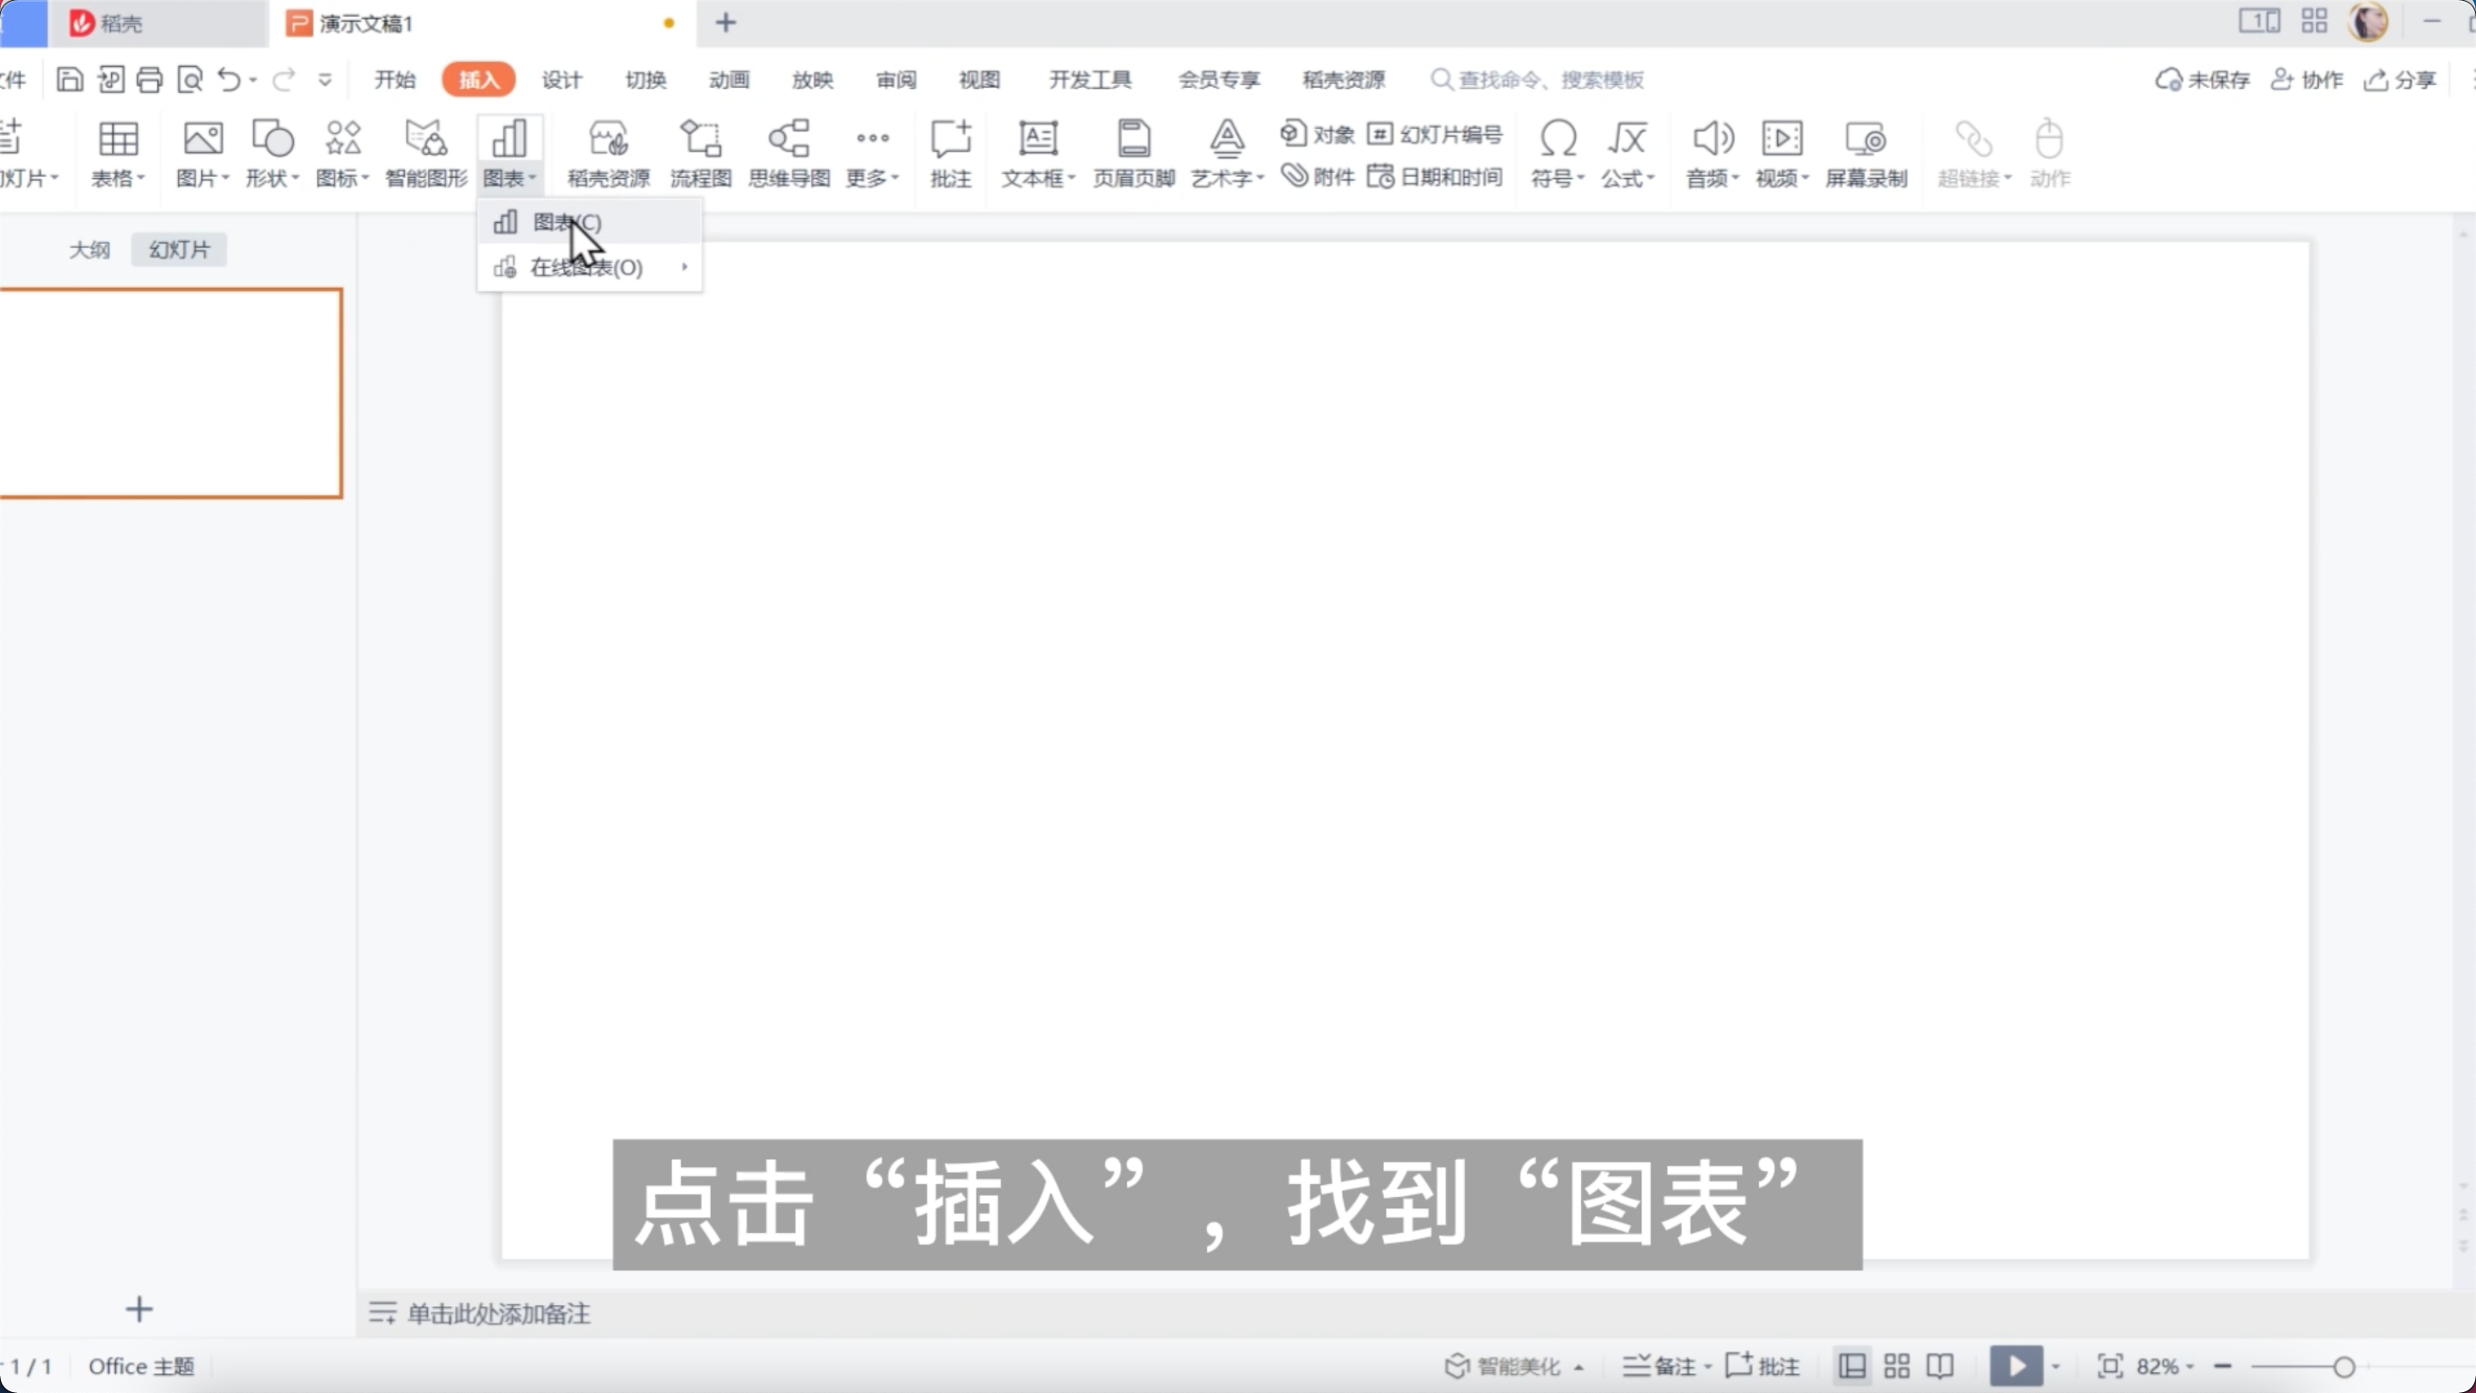Toggle 备注 notes pane in status bar
Screen dimensions: 2476x1393
pyautogui.click(x=1659, y=1366)
